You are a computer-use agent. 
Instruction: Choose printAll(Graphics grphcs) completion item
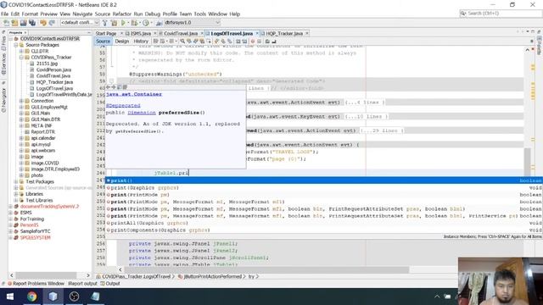(x=324, y=223)
